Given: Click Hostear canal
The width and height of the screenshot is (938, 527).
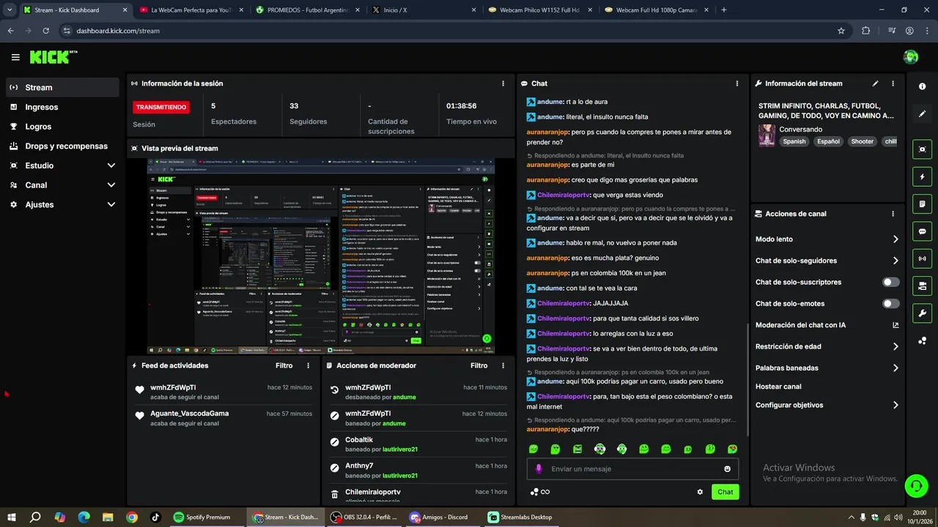Looking at the screenshot, I should point(778,386).
